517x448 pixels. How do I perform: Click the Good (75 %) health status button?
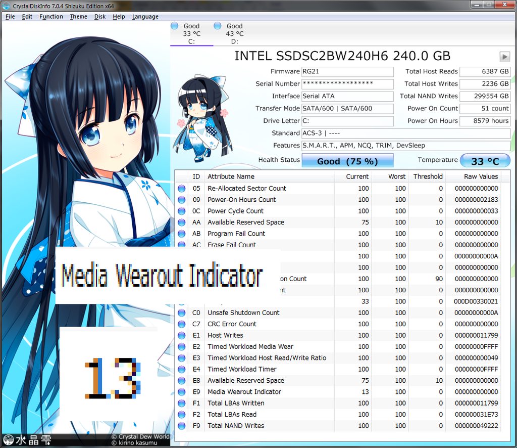click(347, 161)
